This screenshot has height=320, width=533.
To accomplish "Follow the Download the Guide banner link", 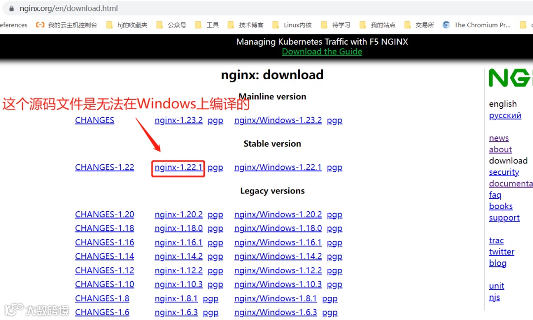I will (x=322, y=52).
